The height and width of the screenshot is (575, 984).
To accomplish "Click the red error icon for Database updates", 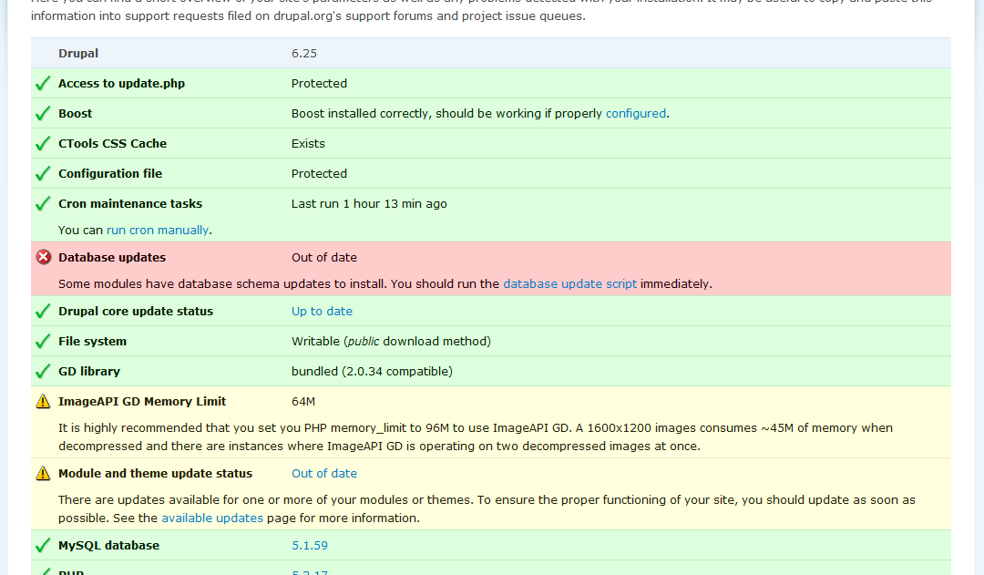I will pos(44,257).
